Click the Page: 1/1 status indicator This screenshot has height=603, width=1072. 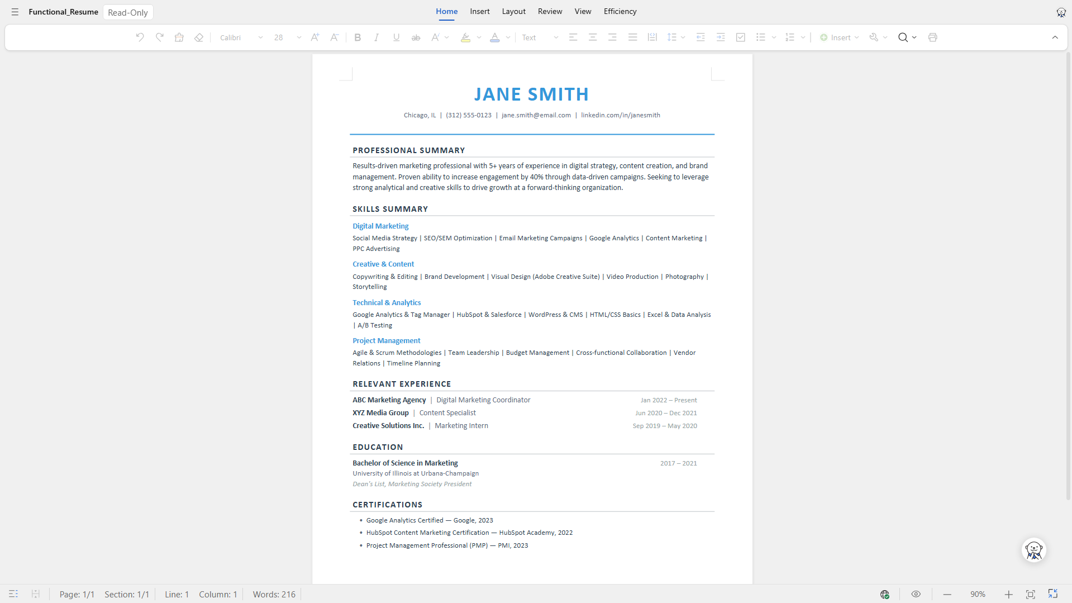click(x=77, y=595)
